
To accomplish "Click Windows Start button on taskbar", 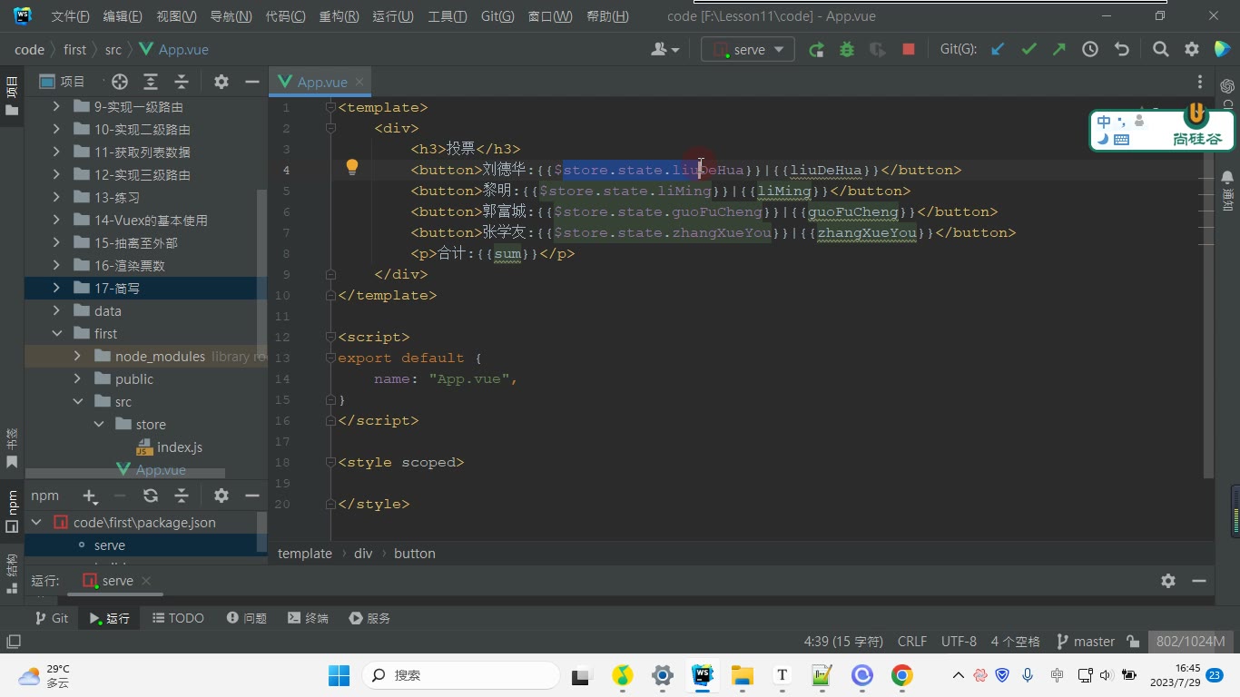I will 339,675.
